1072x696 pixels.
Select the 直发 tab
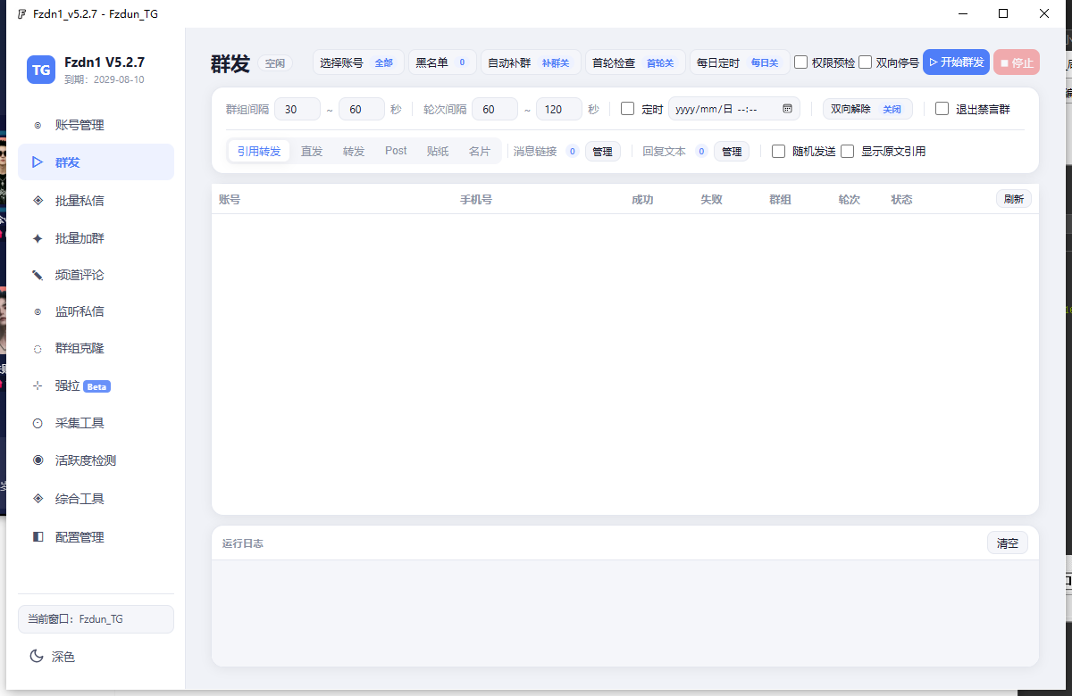point(312,152)
